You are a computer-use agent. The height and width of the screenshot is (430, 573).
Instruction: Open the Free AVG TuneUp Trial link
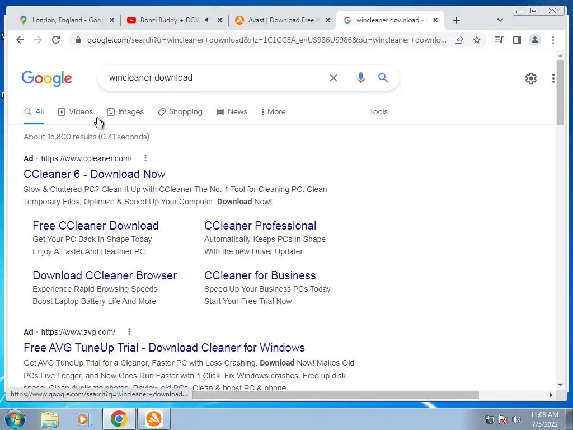(x=164, y=348)
